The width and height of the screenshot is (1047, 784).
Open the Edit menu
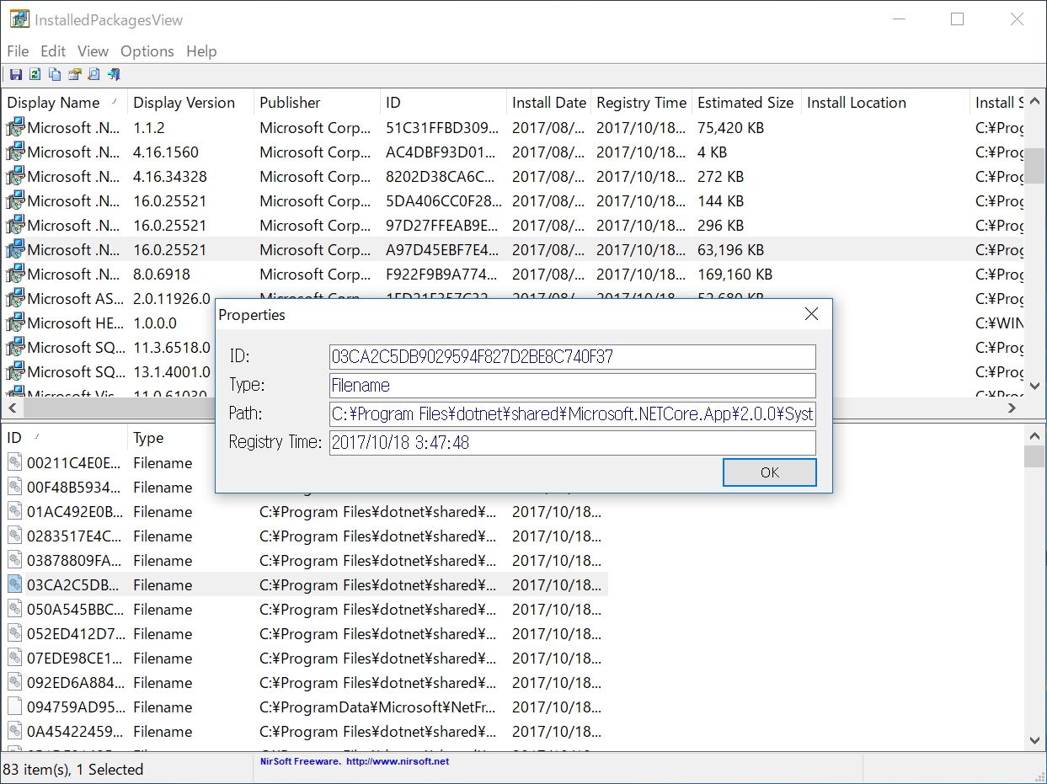tap(53, 51)
